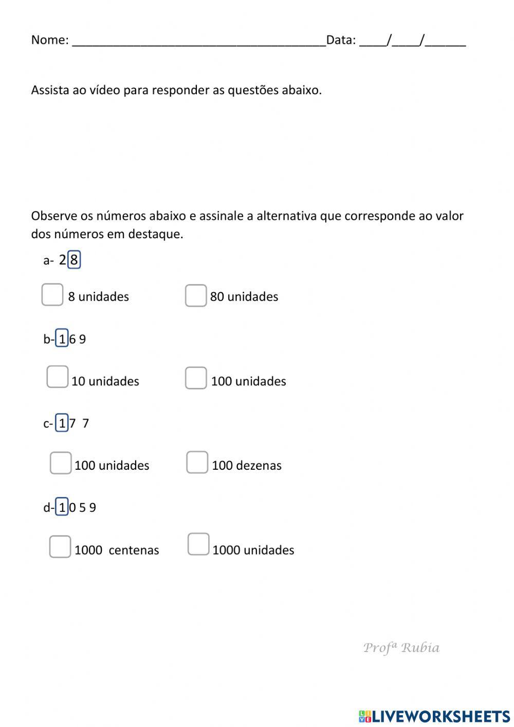The image size is (514, 727).
Task: Check the '8 unidades' box
Action: [x=52, y=295]
